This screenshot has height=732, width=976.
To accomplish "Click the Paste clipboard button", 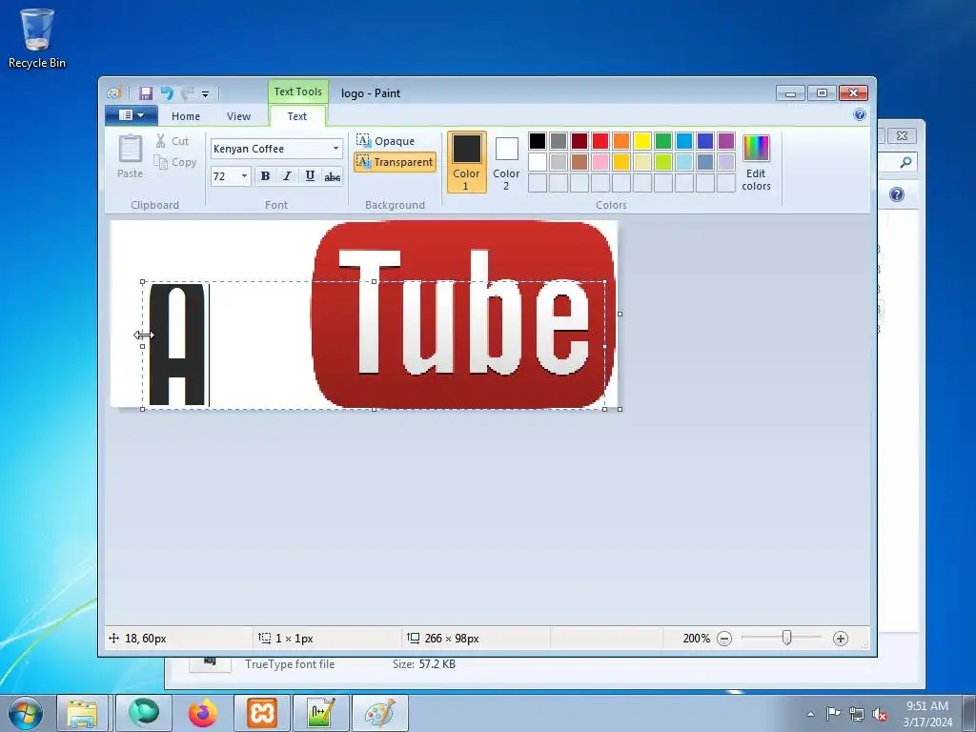I will pyautogui.click(x=130, y=156).
